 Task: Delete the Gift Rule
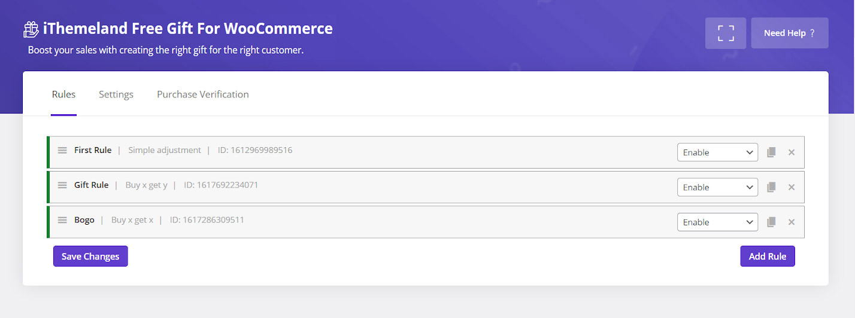pyautogui.click(x=792, y=187)
